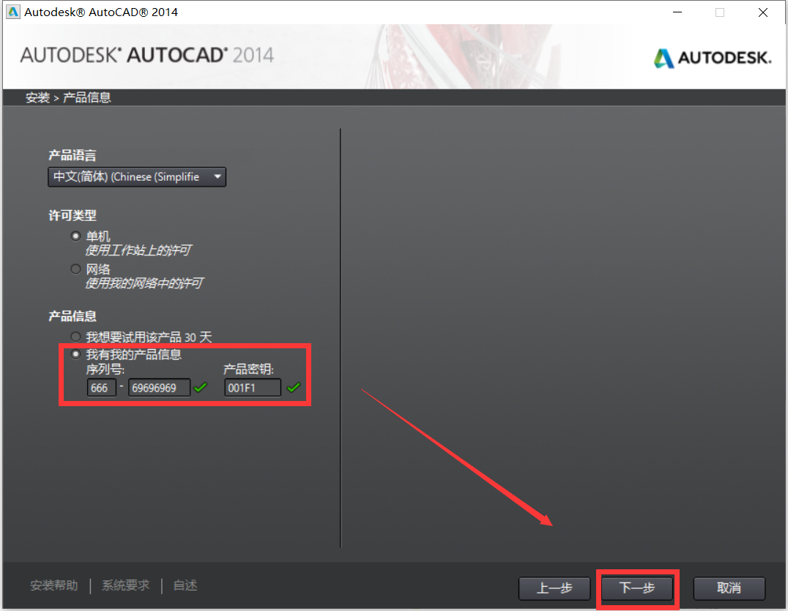788x611 pixels.
Task: Minimize the AutoCAD 2014 installer window
Action: pyautogui.click(x=677, y=12)
